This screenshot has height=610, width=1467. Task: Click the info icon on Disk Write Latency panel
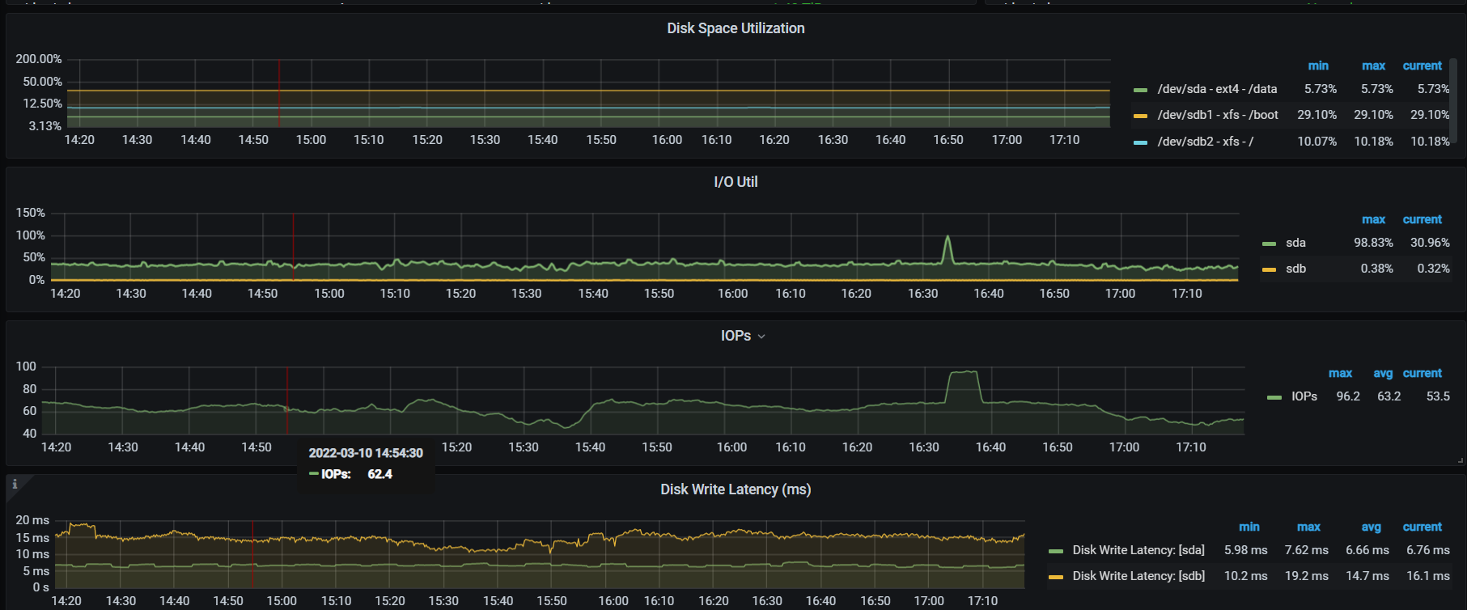point(15,485)
